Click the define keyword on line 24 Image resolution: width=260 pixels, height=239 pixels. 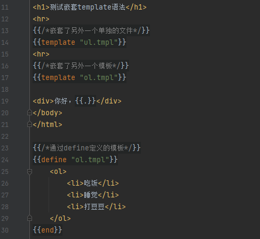[x=54, y=160]
